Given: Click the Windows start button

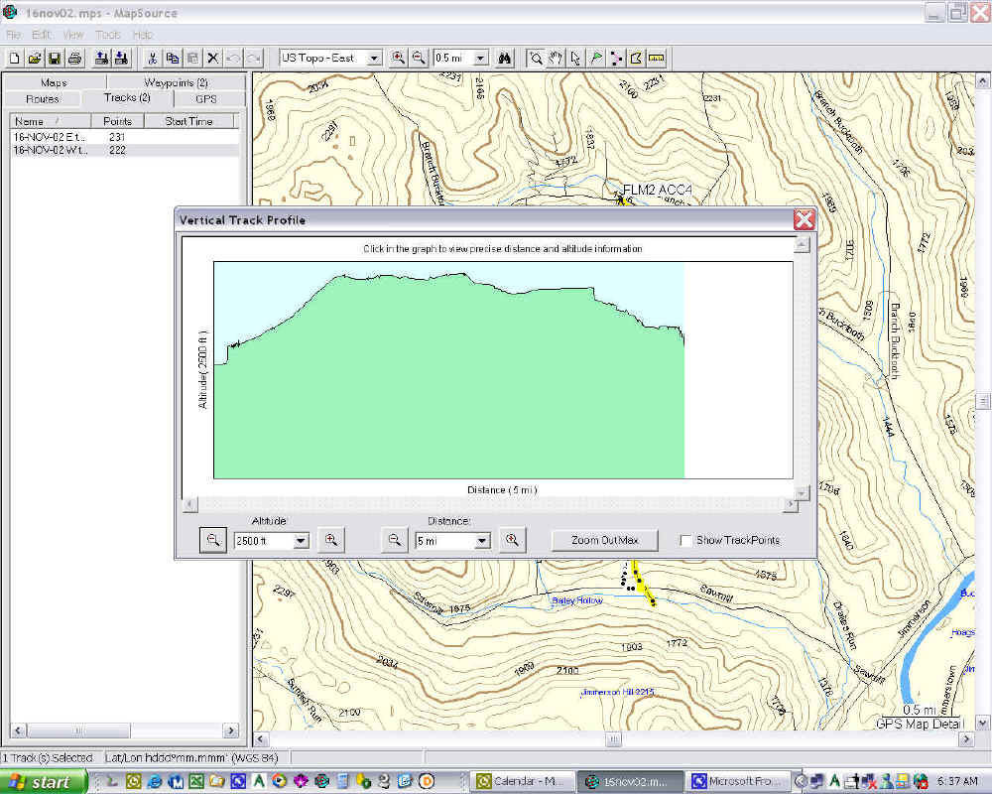Looking at the screenshot, I should pos(42,782).
